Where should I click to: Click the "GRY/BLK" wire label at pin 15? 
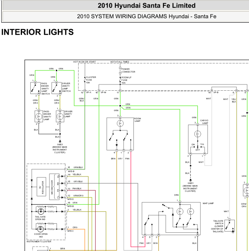click(x=78, y=181)
